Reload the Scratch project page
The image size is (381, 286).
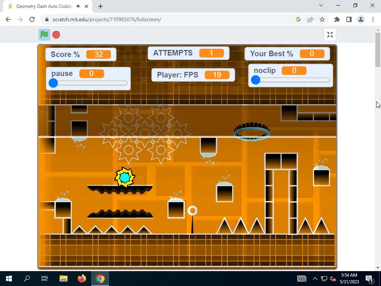click(32, 19)
